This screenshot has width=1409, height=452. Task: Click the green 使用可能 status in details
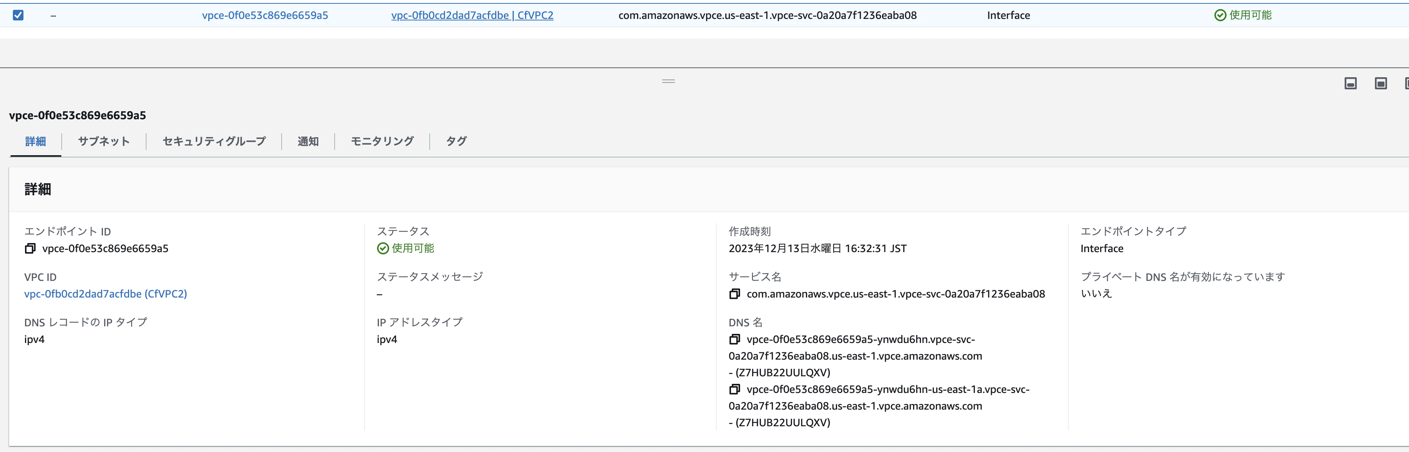(x=412, y=248)
